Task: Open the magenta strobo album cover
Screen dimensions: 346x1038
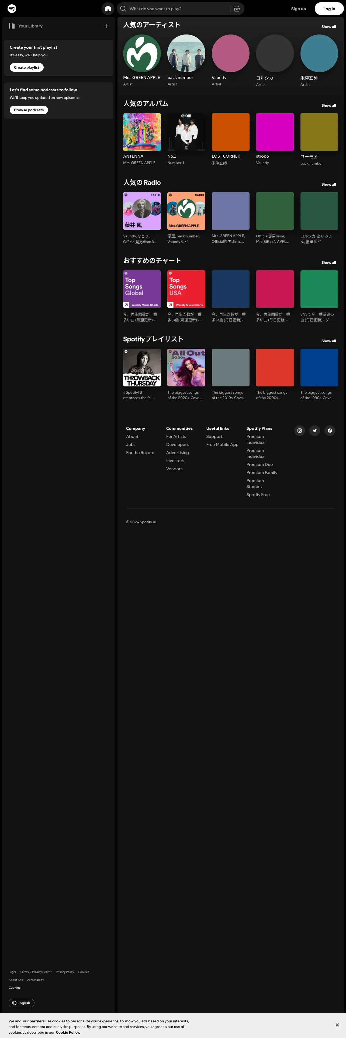Action: coord(275,132)
